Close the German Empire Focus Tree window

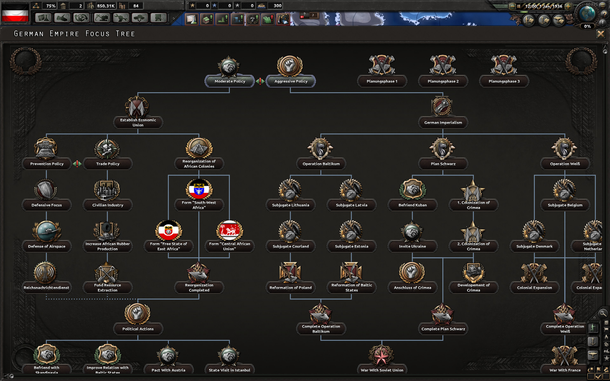point(600,34)
